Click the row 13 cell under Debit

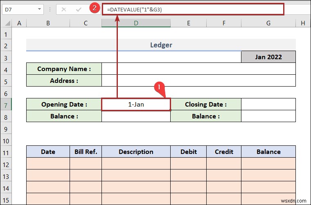pos(188,175)
